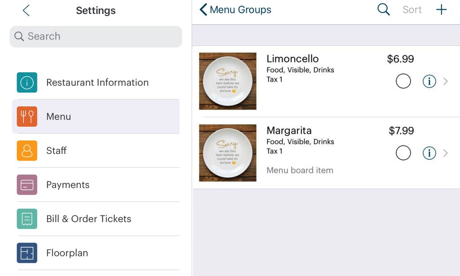Select the Limoncello radio circle
The height and width of the screenshot is (276, 460).
(403, 81)
